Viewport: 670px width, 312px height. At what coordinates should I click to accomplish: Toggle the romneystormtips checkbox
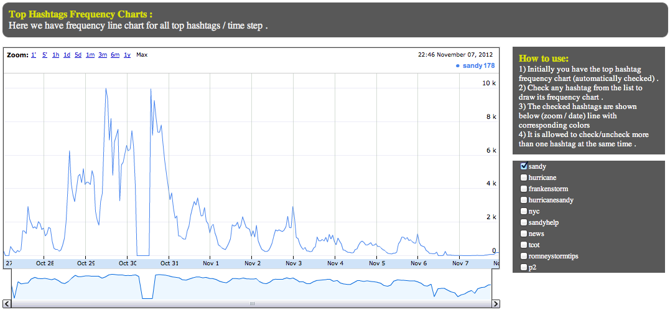pyautogui.click(x=524, y=256)
